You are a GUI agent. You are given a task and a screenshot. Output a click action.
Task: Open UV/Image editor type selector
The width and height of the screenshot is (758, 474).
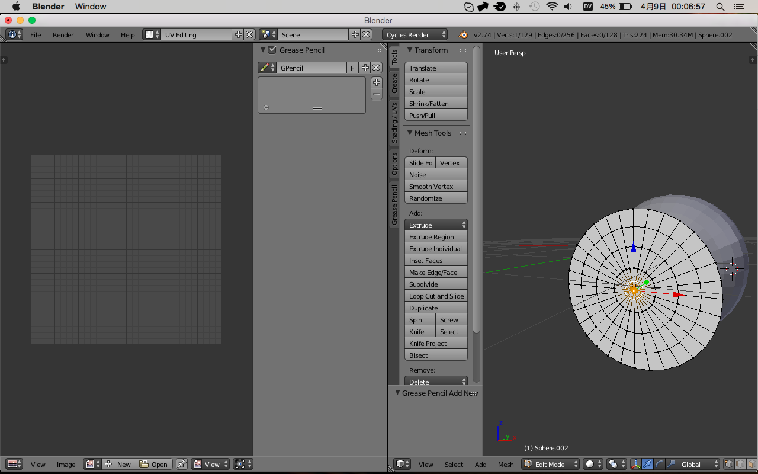click(x=15, y=464)
